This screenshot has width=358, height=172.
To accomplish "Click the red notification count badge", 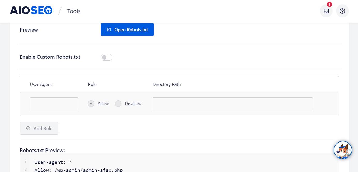I will click(x=329, y=4).
